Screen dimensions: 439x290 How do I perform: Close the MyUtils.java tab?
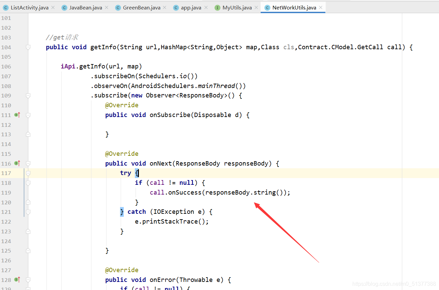(x=256, y=7)
